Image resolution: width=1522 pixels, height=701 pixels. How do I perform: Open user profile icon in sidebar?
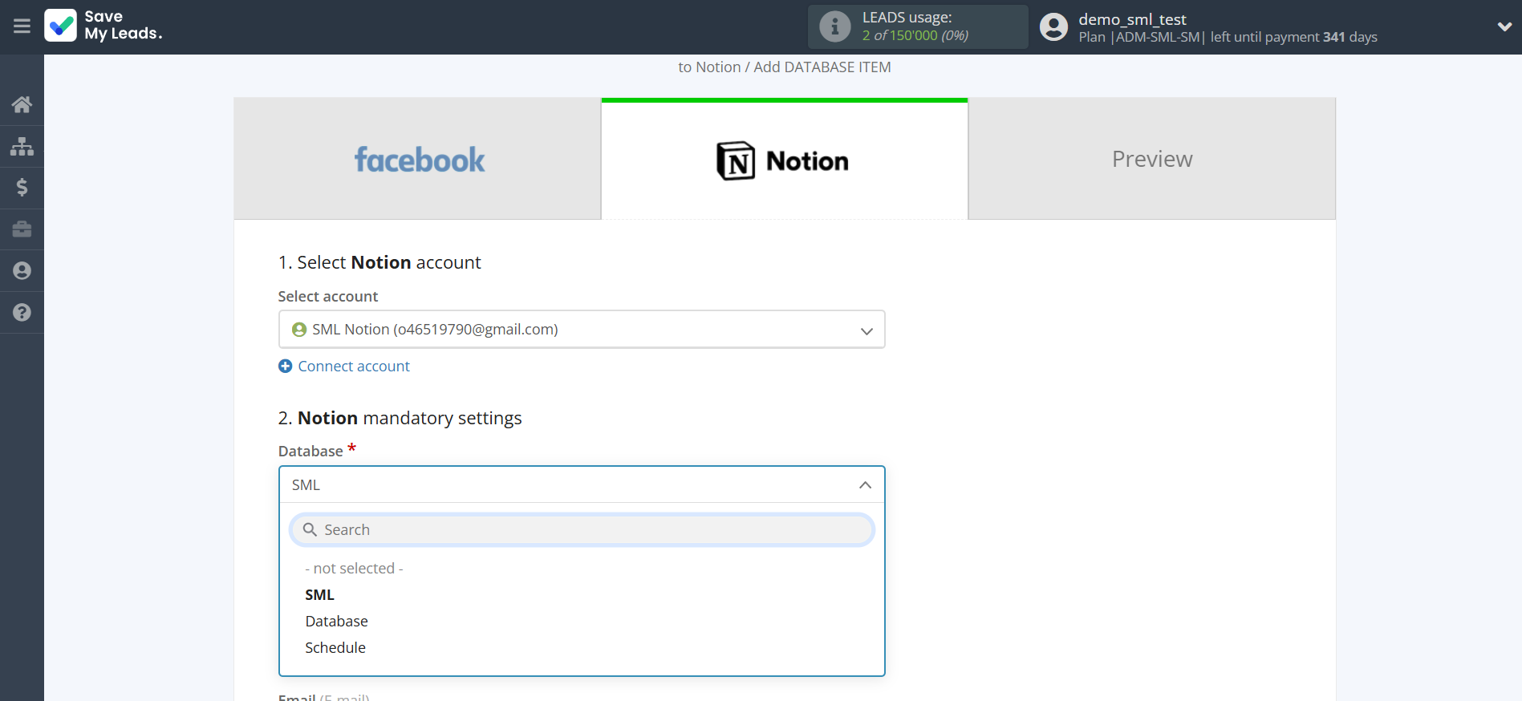pos(22,271)
